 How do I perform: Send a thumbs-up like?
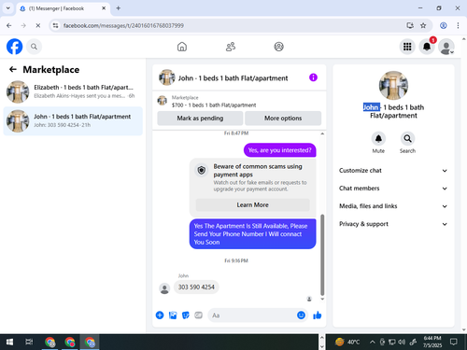(x=318, y=315)
